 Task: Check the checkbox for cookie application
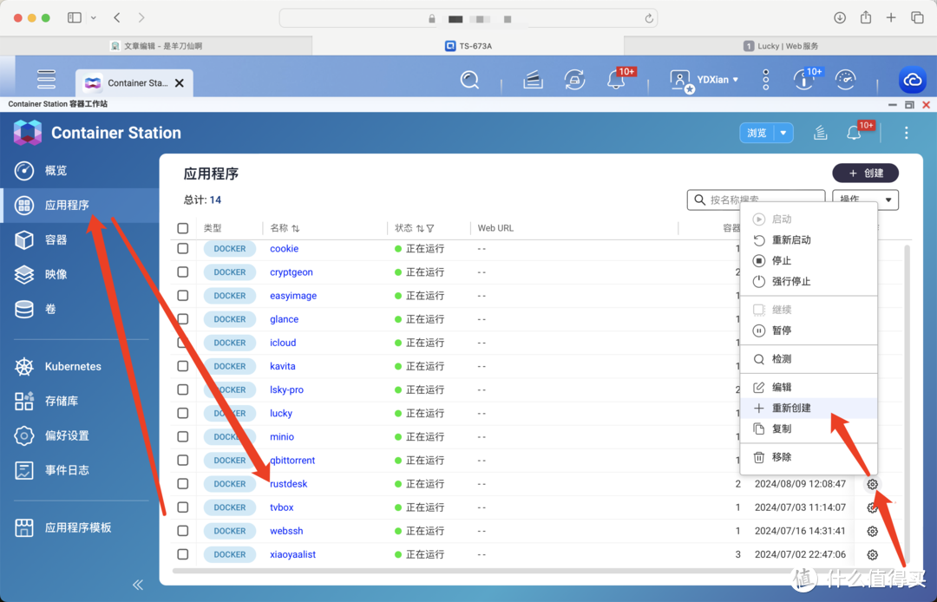[x=183, y=248]
